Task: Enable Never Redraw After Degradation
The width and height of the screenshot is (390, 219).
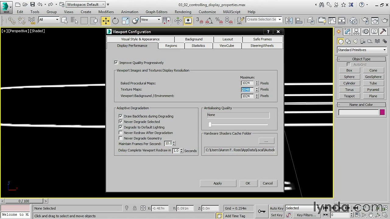Action: click(x=121, y=133)
